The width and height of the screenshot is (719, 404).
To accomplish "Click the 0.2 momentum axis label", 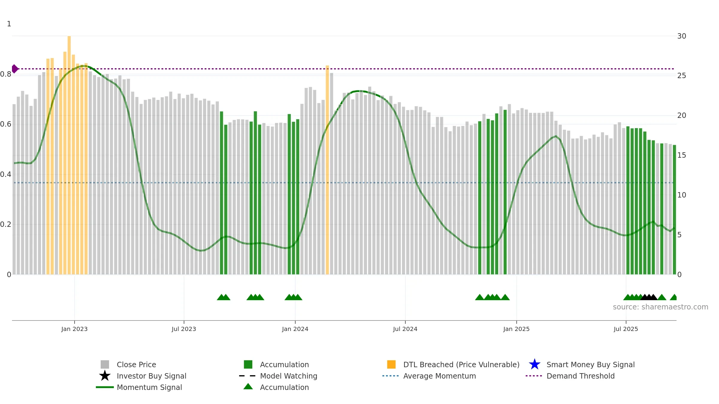I will pyautogui.click(x=6, y=224).
